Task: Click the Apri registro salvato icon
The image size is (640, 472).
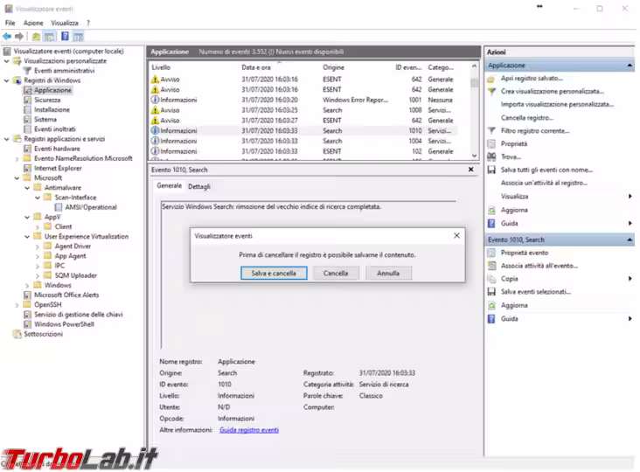Action: pos(491,79)
